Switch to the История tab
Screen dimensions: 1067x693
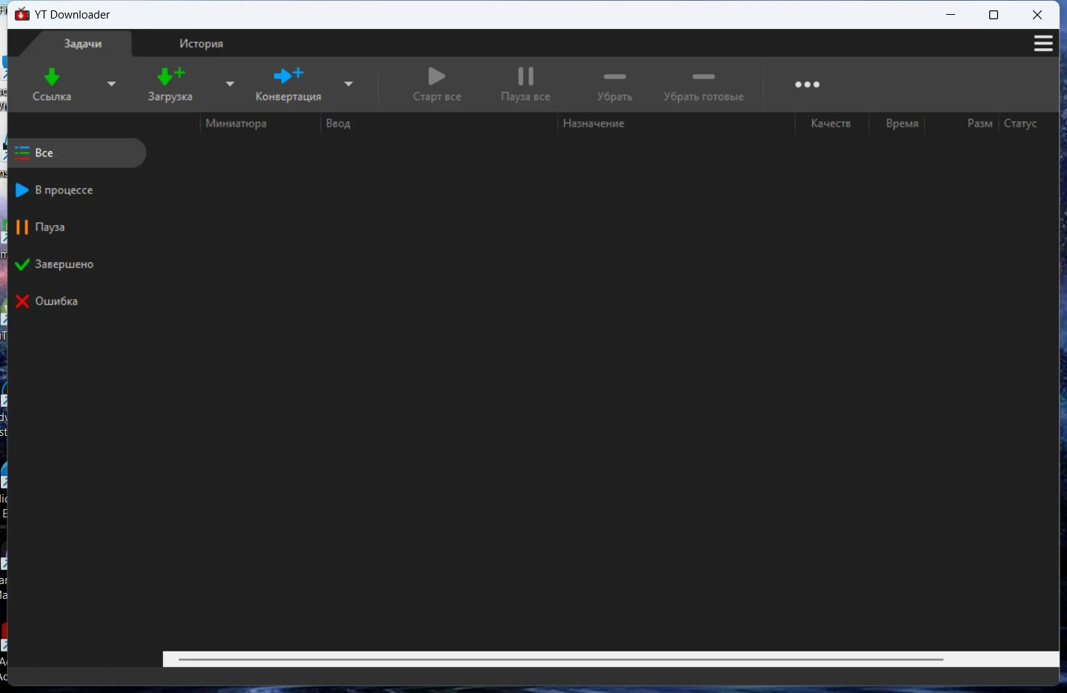pos(201,44)
